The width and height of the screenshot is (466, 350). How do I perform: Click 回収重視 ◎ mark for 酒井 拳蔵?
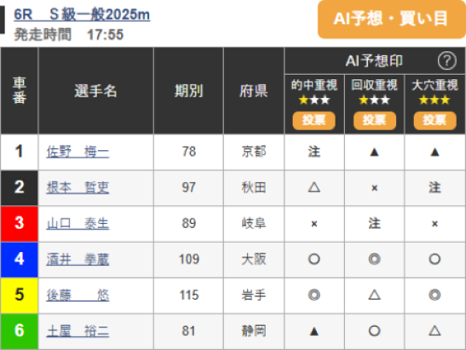[374, 260]
